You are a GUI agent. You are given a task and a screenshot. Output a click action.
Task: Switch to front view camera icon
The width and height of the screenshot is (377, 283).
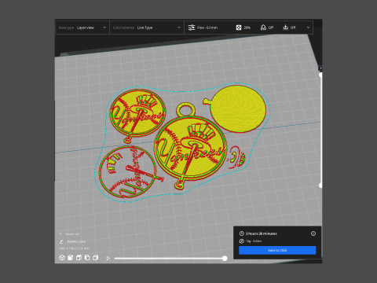[71, 258]
